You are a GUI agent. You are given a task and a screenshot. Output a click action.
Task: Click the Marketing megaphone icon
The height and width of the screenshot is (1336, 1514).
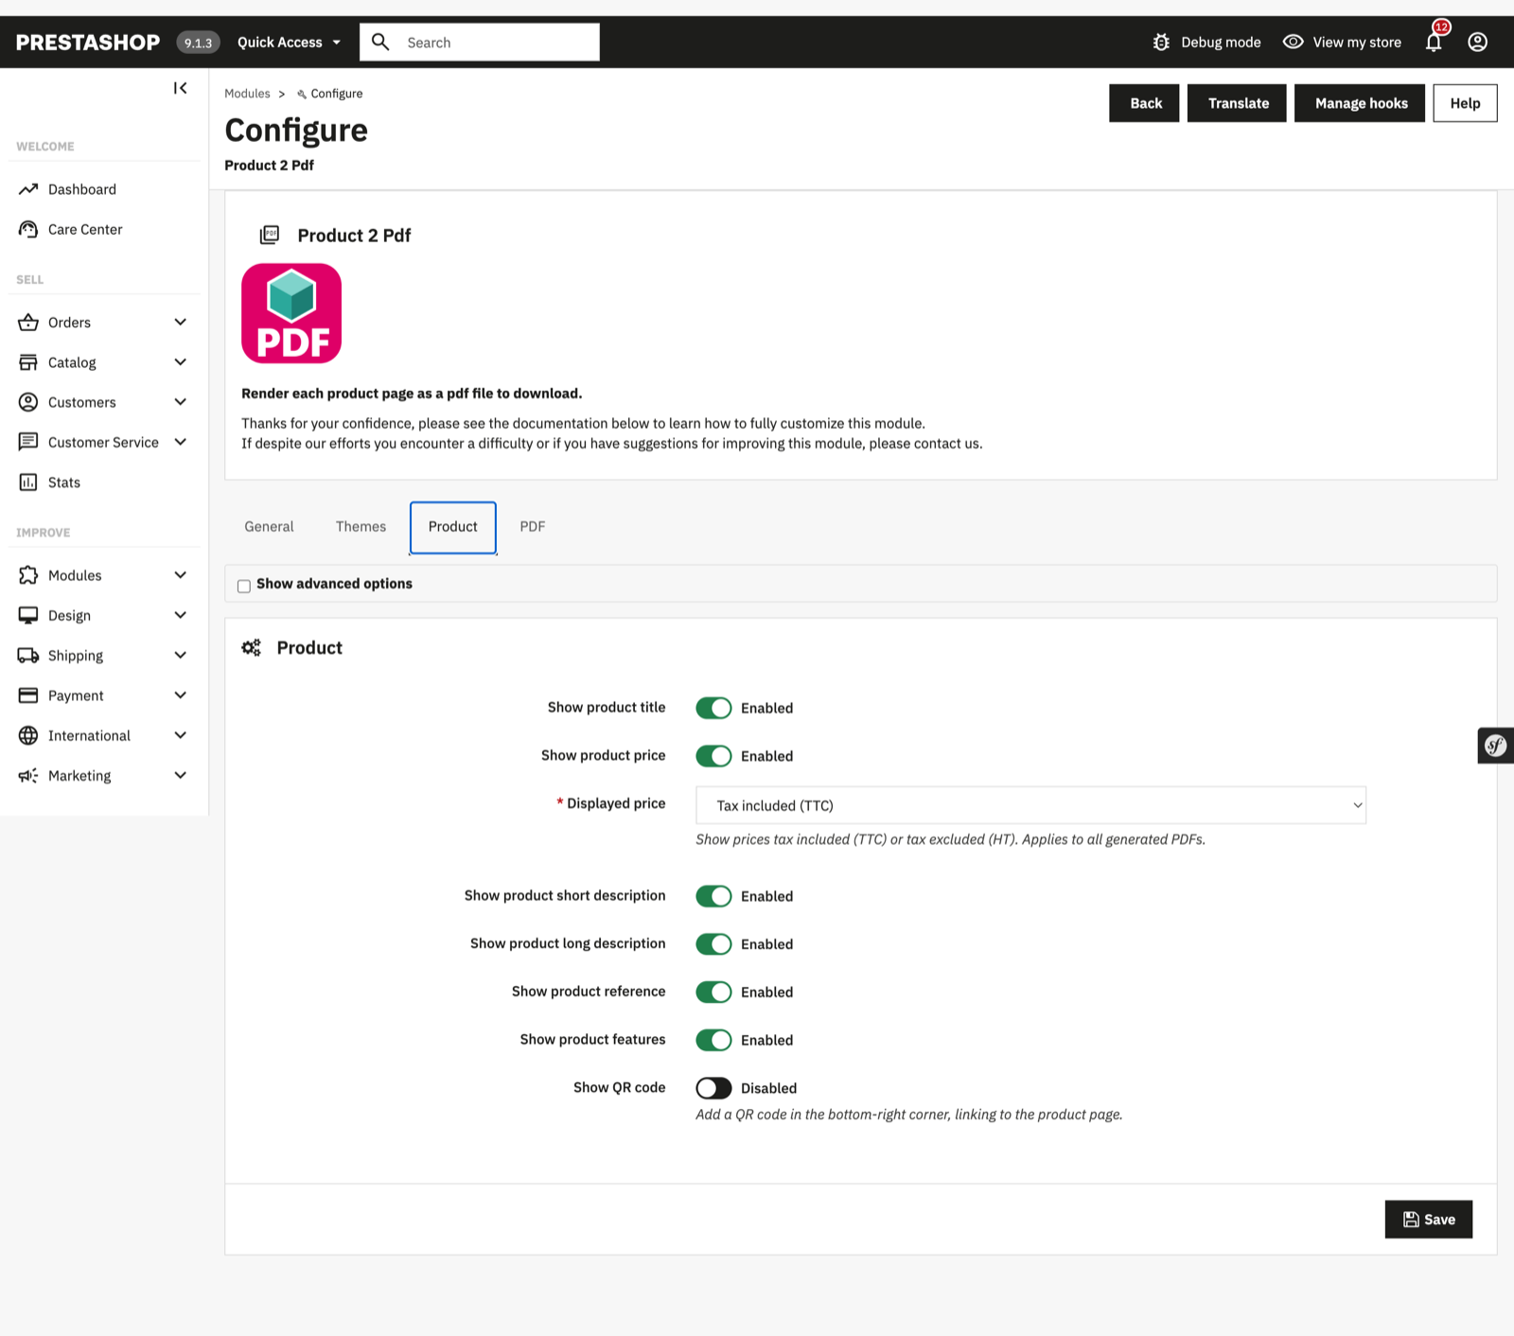pyautogui.click(x=28, y=776)
